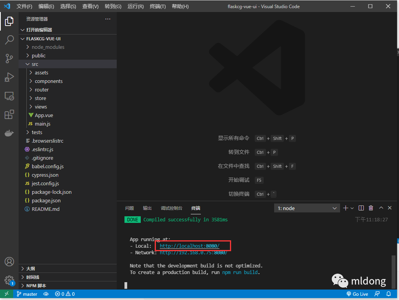This screenshot has height=300, width=399.
Task: Kill the terminal with the trash icon
Action: point(371,208)
